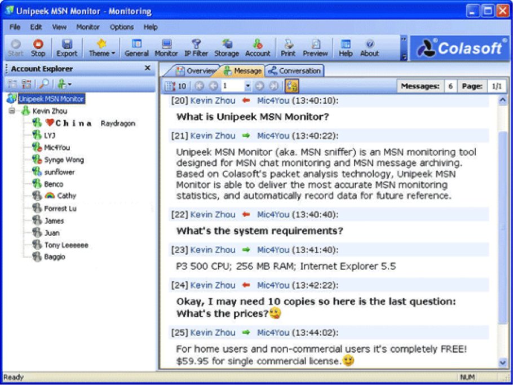The image size is (513, 385).
Task: Switch to the Message tab
Action: tap(243, 70)
